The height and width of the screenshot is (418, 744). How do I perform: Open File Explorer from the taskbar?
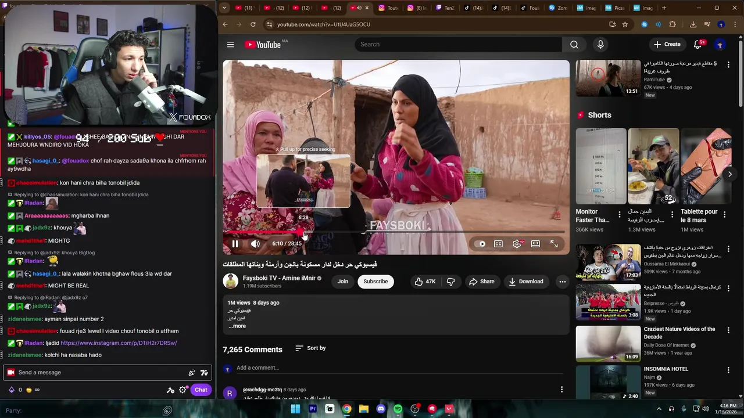(364, 409)
